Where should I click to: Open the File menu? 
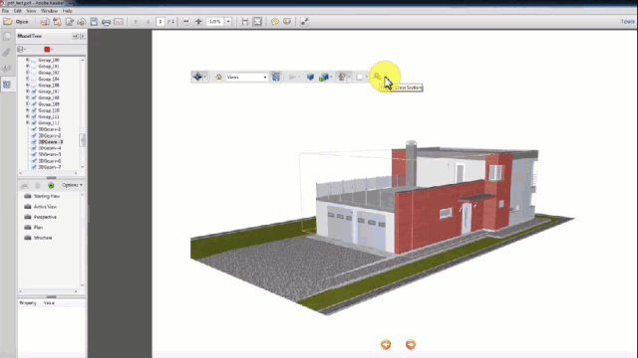(x=5, y=11)
